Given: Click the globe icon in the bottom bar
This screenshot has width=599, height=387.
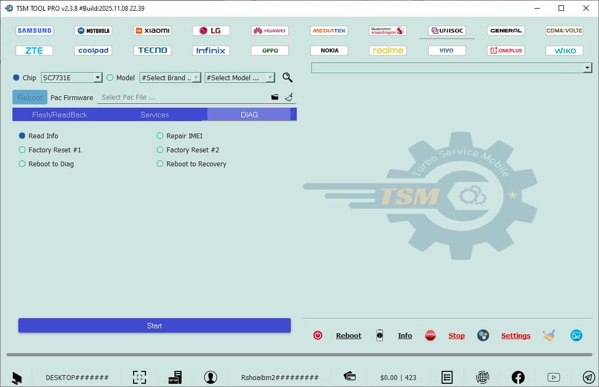Looking at the screenshot, I should click(x=483, y=377).
